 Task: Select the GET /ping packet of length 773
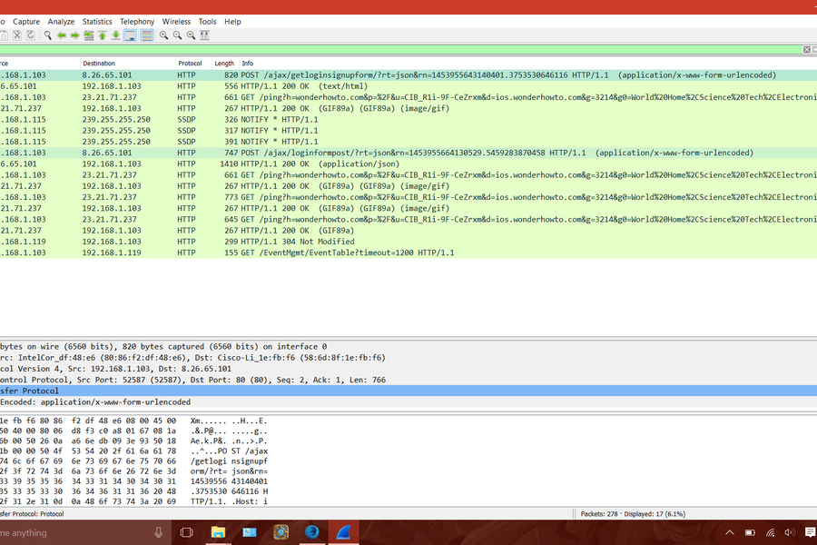[x=408, y=197]
